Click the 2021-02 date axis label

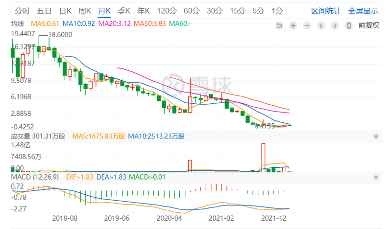(x=221, y=218)
